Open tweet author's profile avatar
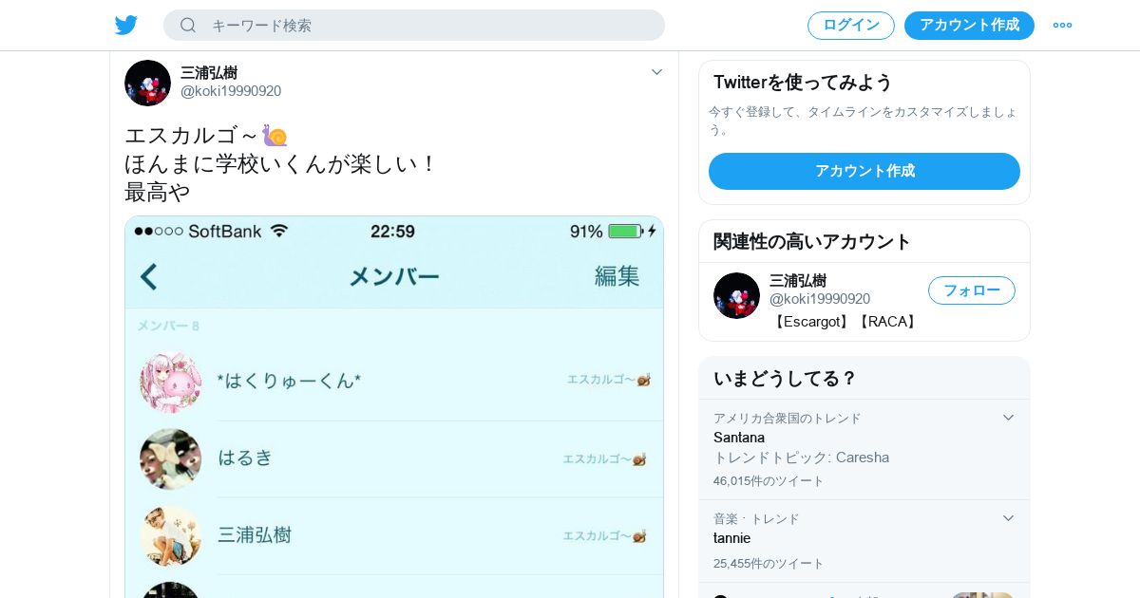 [x=147, y=83]
